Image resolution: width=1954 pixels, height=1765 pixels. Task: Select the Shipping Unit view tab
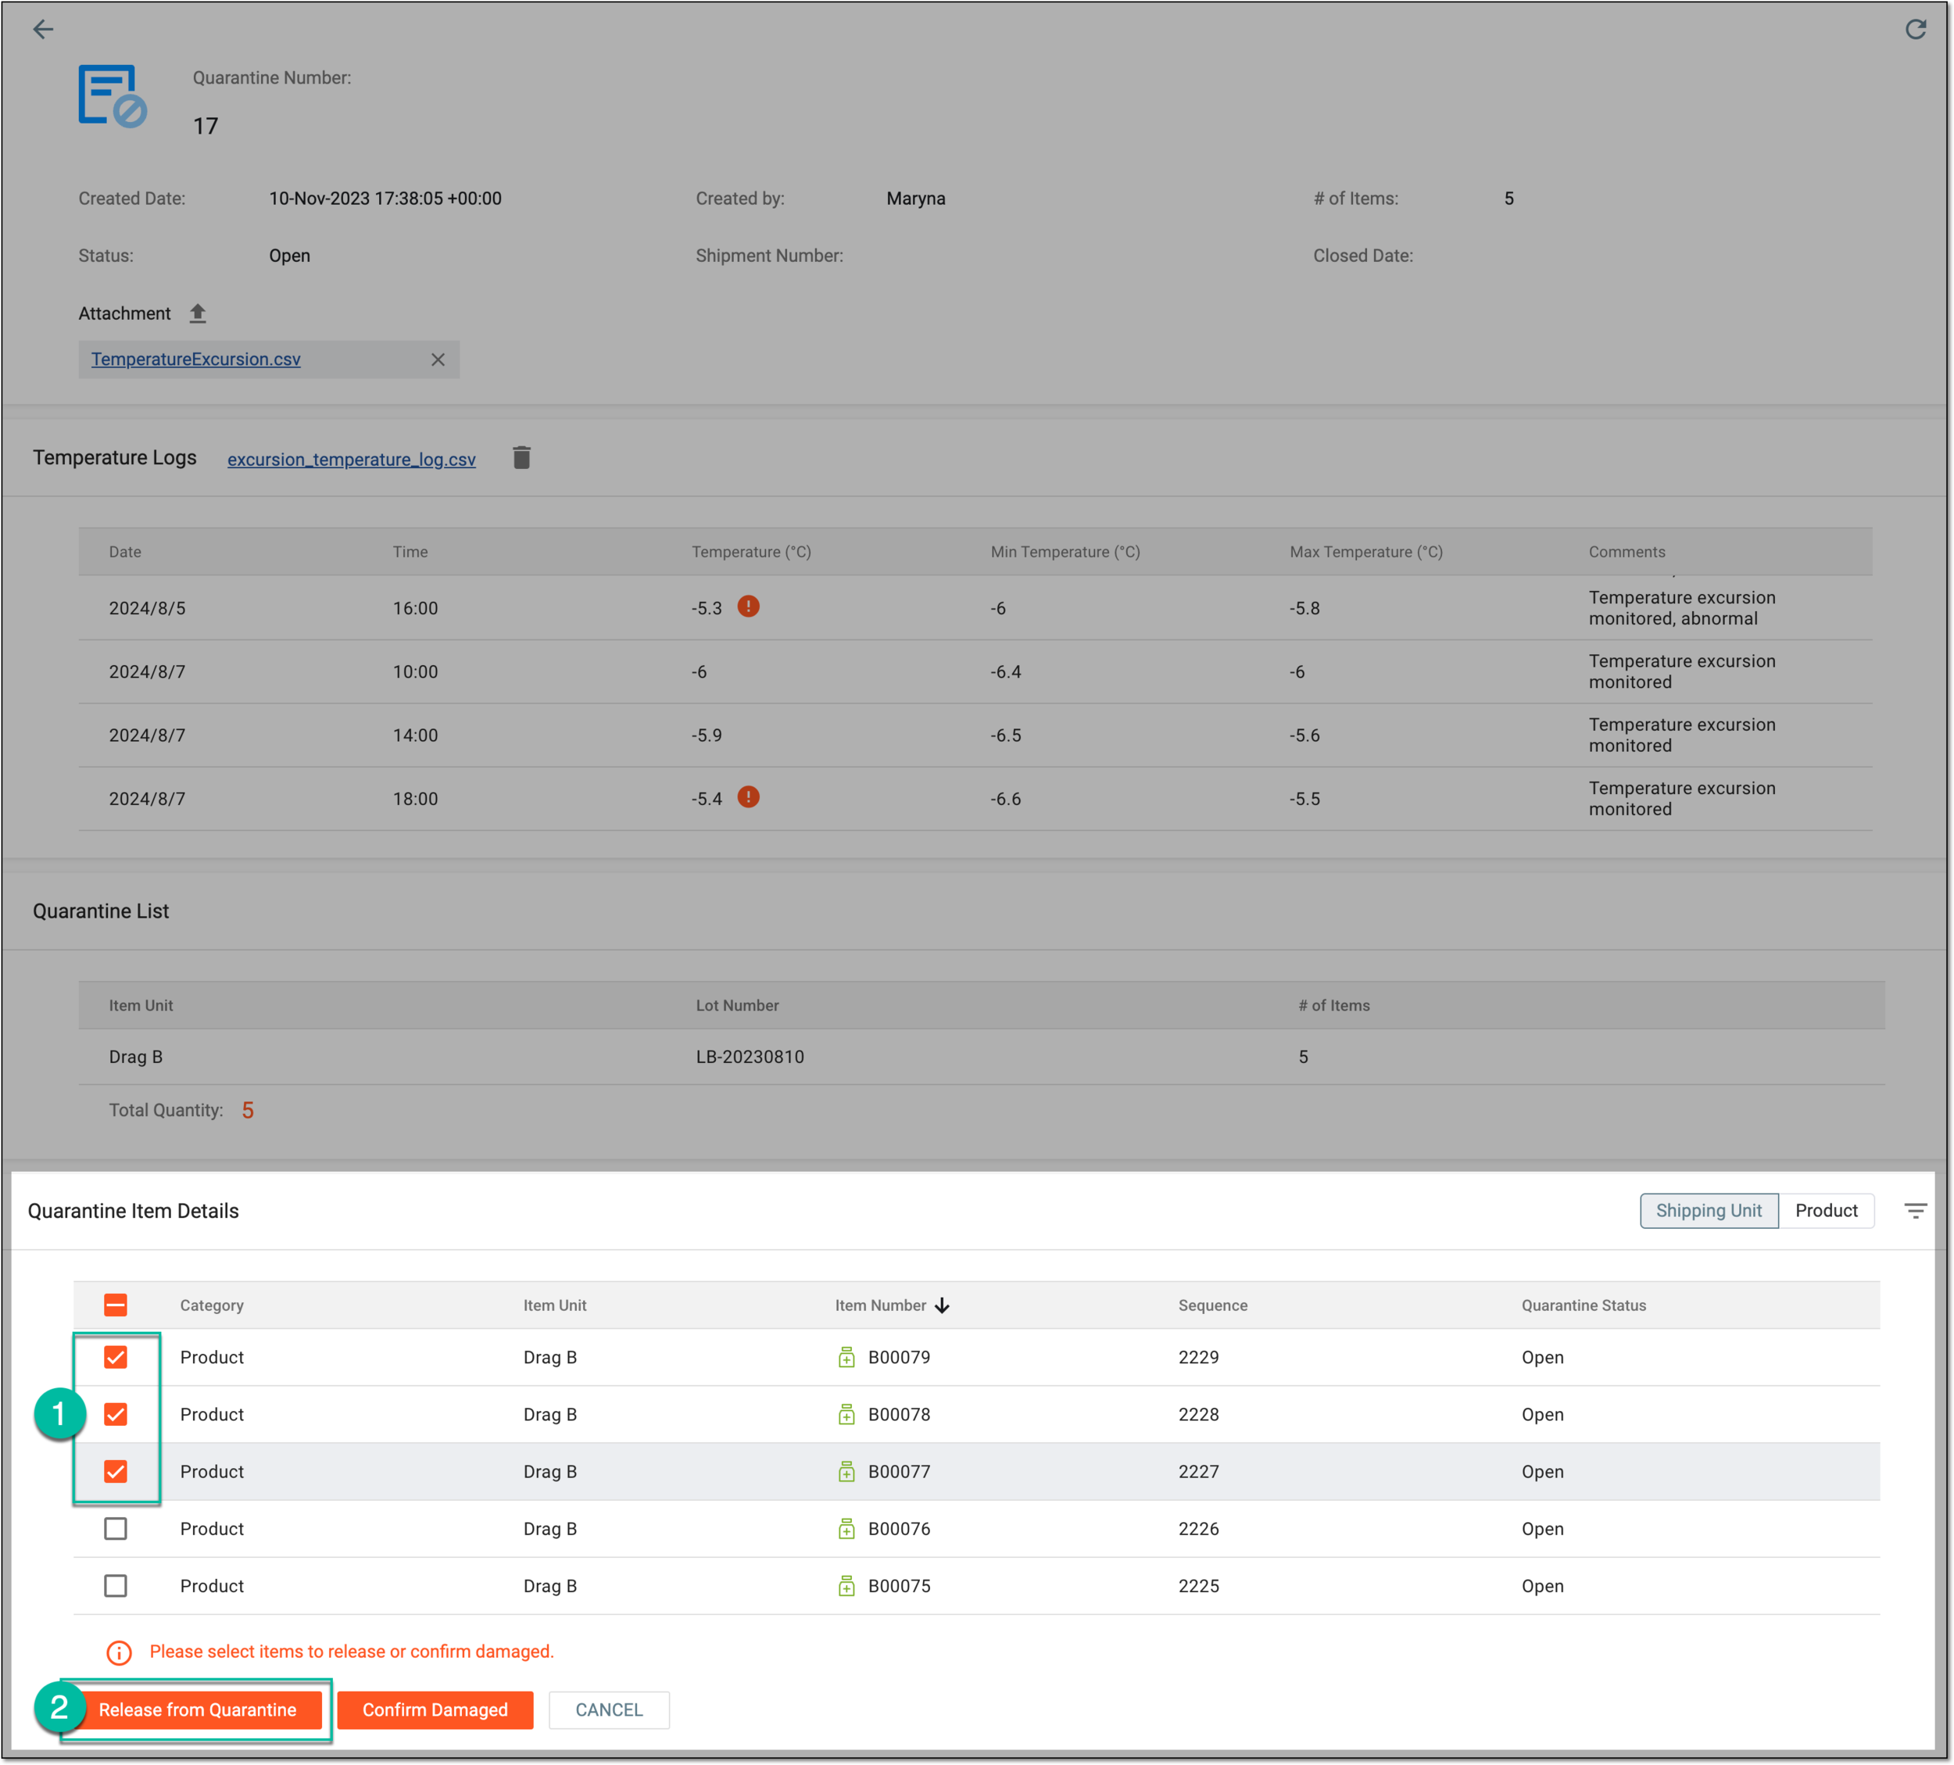tap(1709, 1211)
